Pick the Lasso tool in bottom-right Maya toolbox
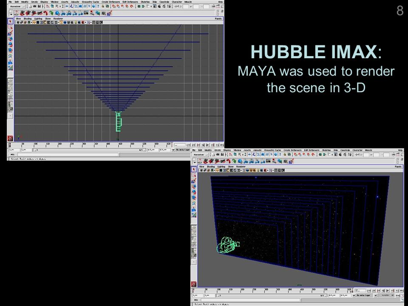 194,175
